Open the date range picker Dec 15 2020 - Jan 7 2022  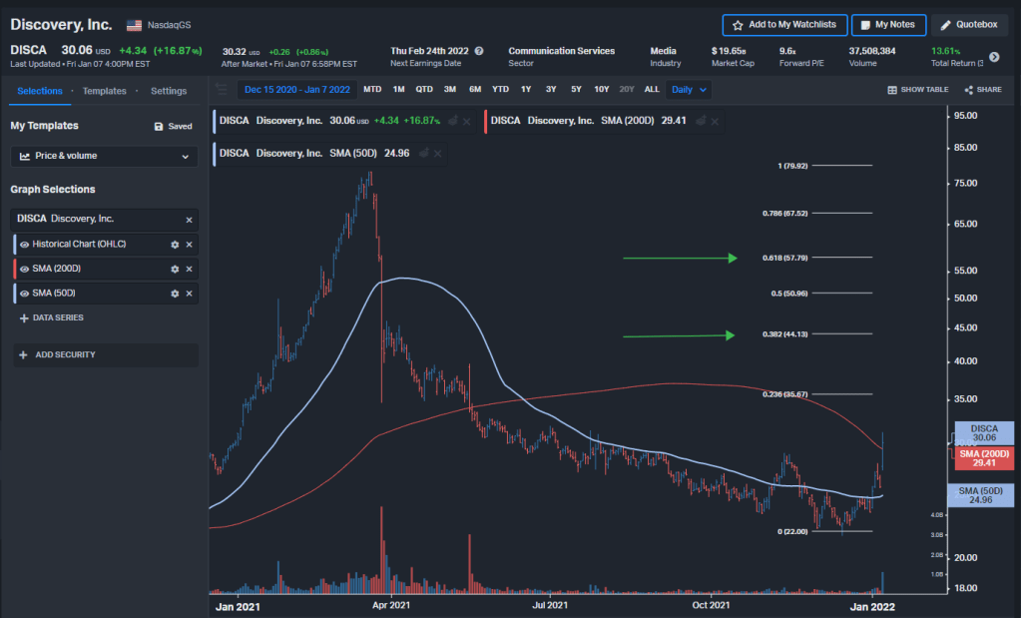296,90
